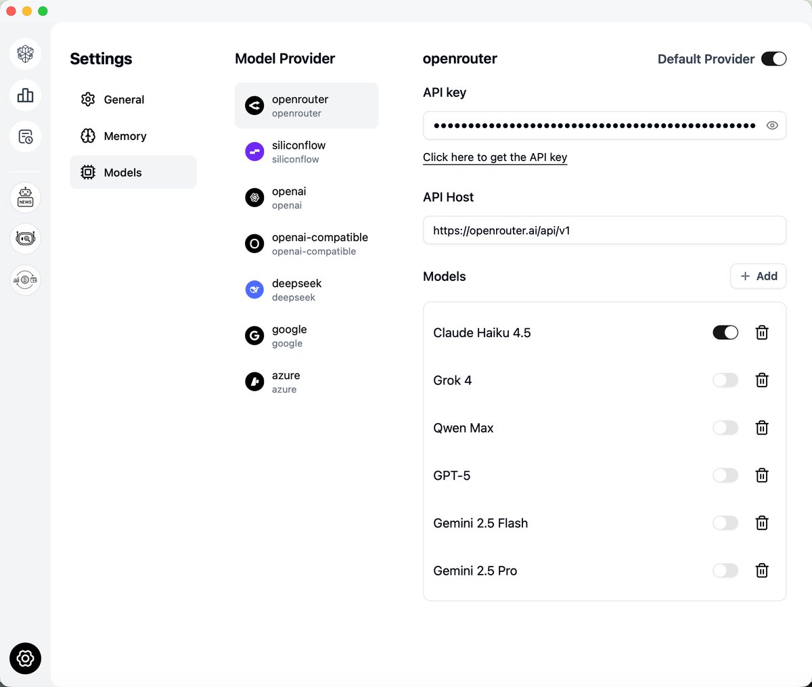Focus the API Host input field

pyautogui.click(x=605, y=230)
